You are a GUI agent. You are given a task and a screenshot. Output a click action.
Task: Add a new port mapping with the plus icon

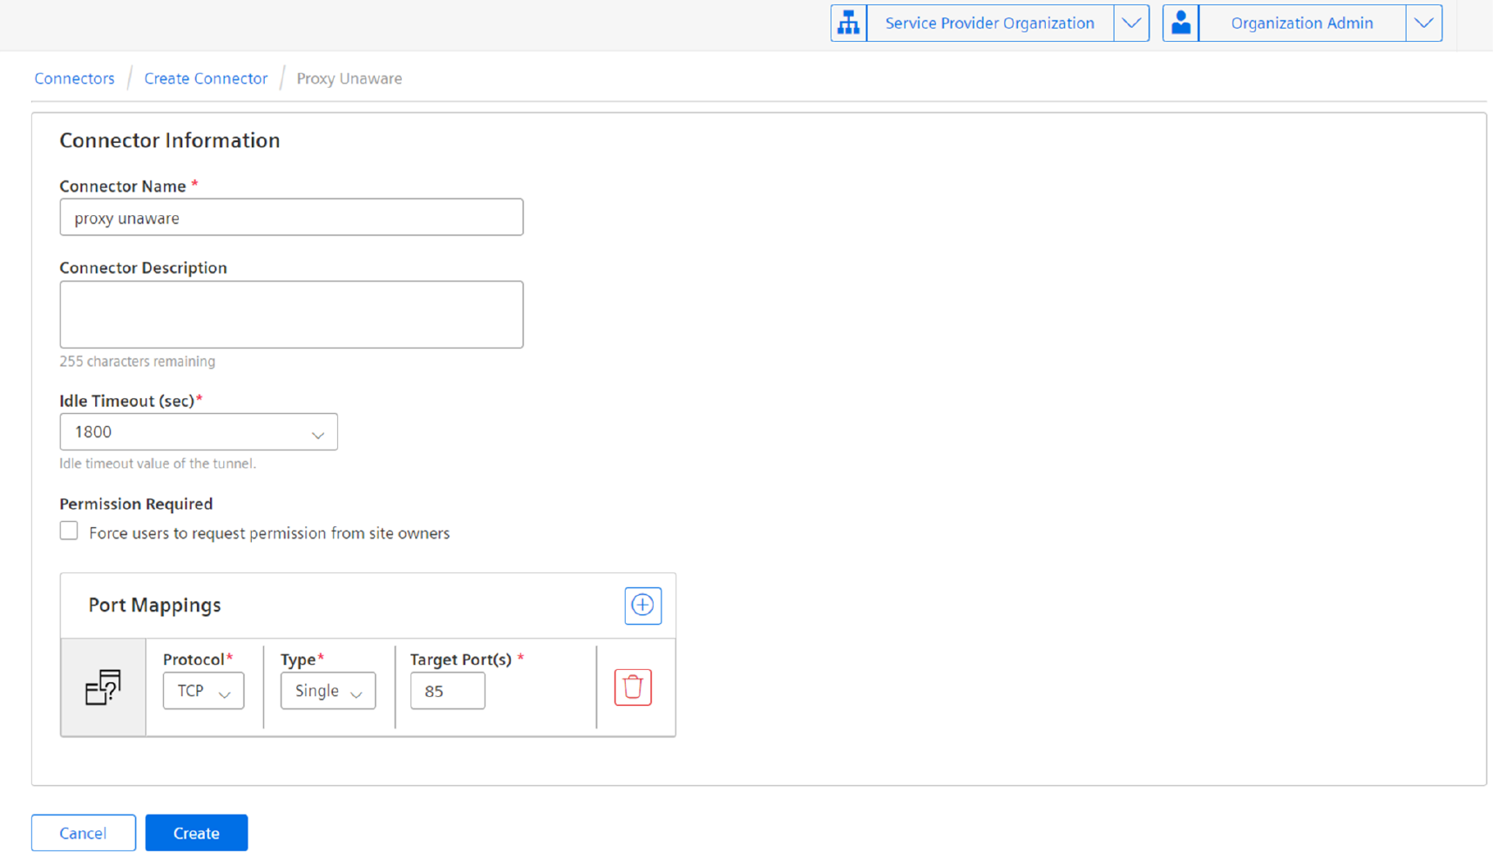(x=643, y=606)
